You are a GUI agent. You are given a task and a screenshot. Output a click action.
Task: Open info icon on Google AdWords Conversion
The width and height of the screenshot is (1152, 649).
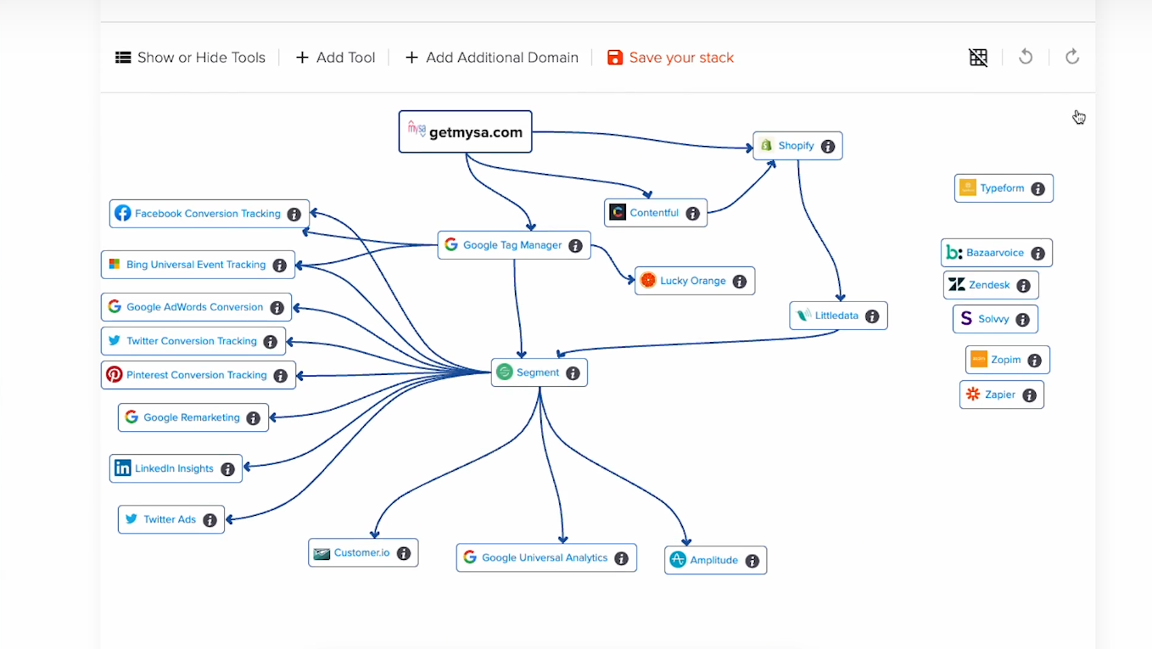pyautogui.click(x=277, y=308)
